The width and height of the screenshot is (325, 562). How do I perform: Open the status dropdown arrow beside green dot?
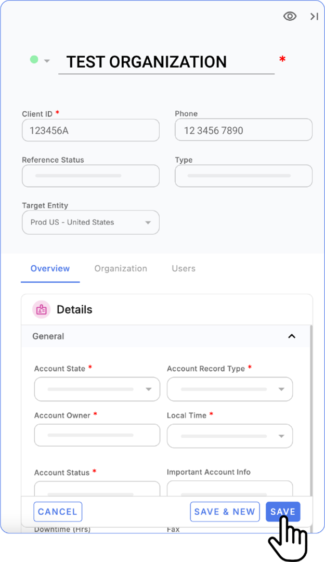tap(47, 61)
